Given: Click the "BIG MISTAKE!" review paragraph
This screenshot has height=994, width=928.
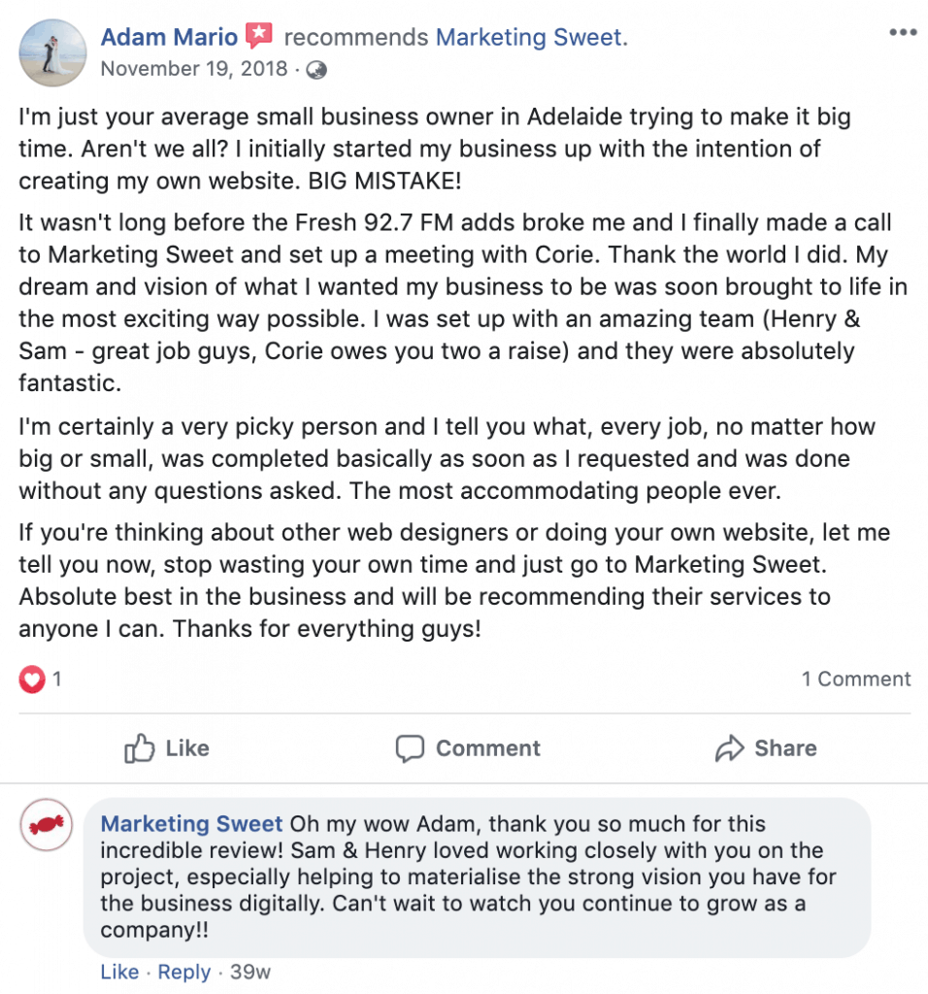Looking at the screenshot, I should pos(417,150).
